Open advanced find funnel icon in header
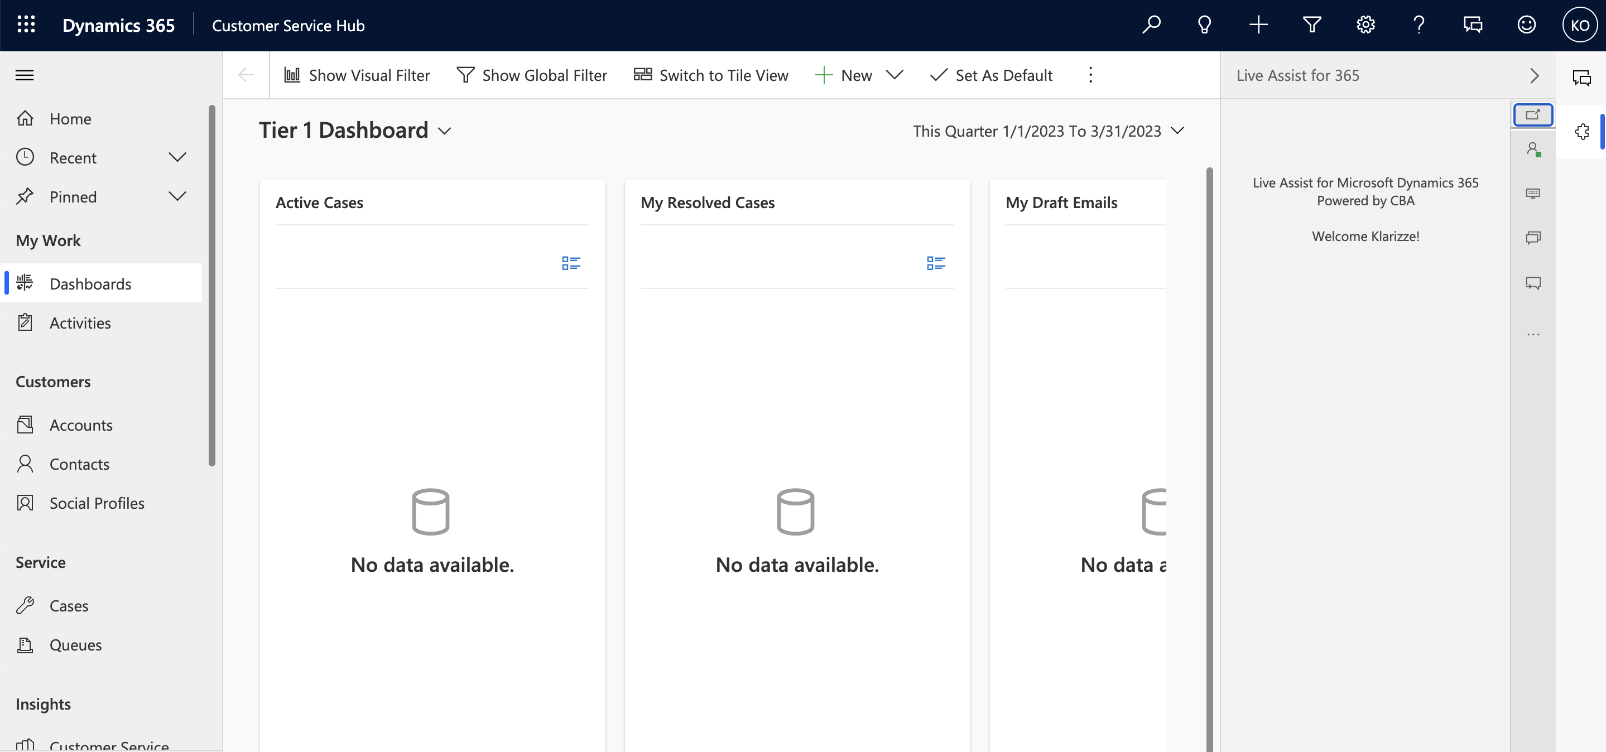The image size is (1606, 752). coord(1312,25)
